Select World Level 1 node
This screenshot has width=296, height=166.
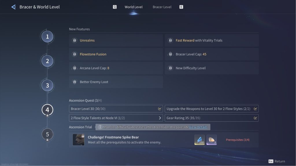point(47,37)
